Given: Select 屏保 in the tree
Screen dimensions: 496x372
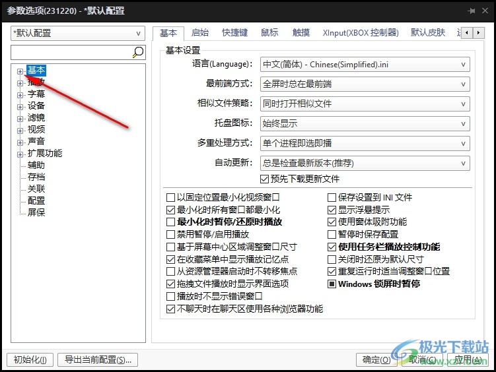Looking at the screenshot, I should [x=36, y=212].
